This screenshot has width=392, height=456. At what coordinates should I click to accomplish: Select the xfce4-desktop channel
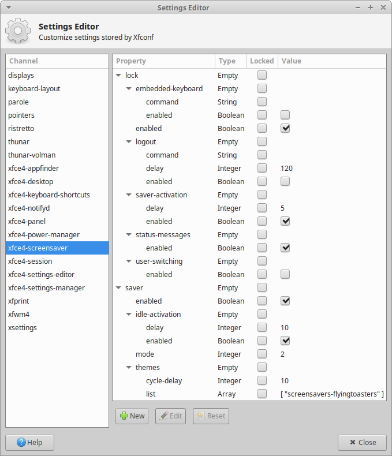(57, 181)
